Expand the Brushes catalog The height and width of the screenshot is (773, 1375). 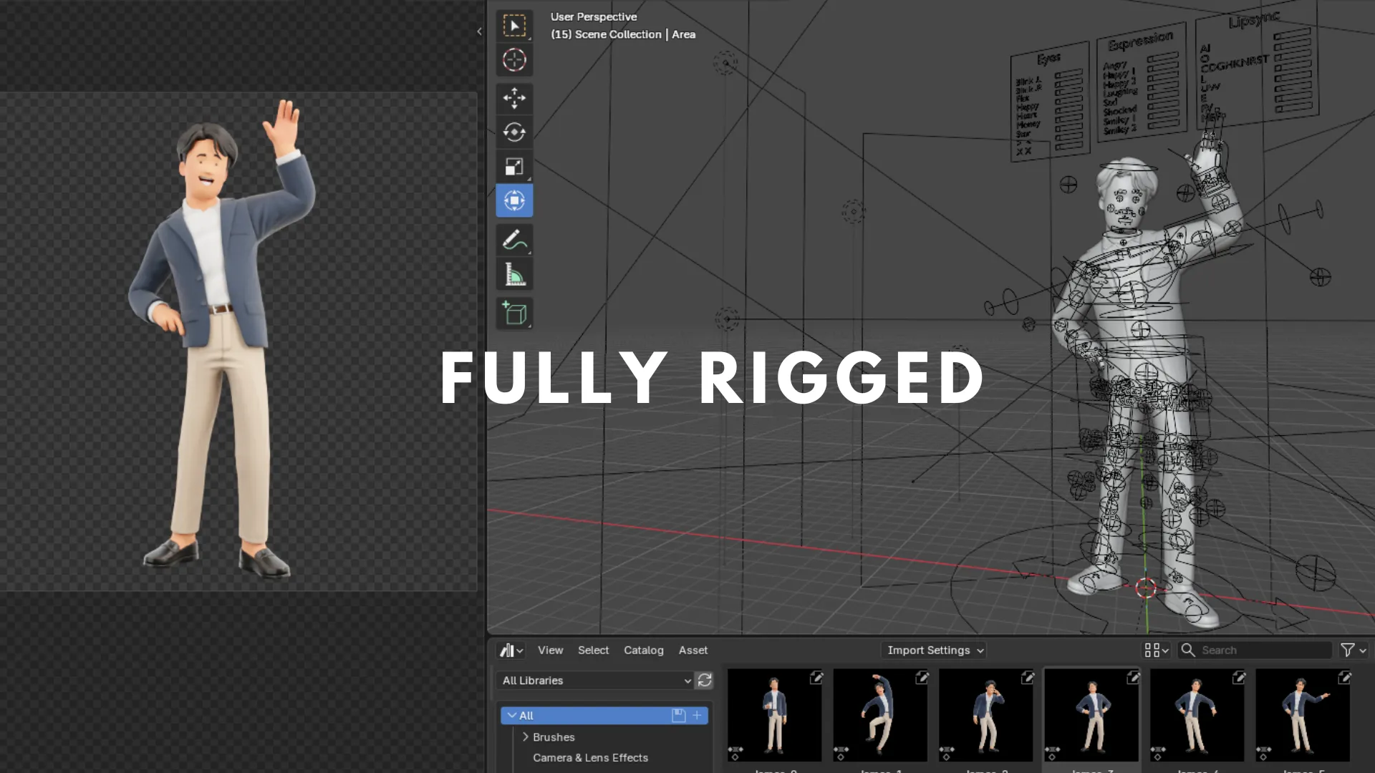coord(525,736)
